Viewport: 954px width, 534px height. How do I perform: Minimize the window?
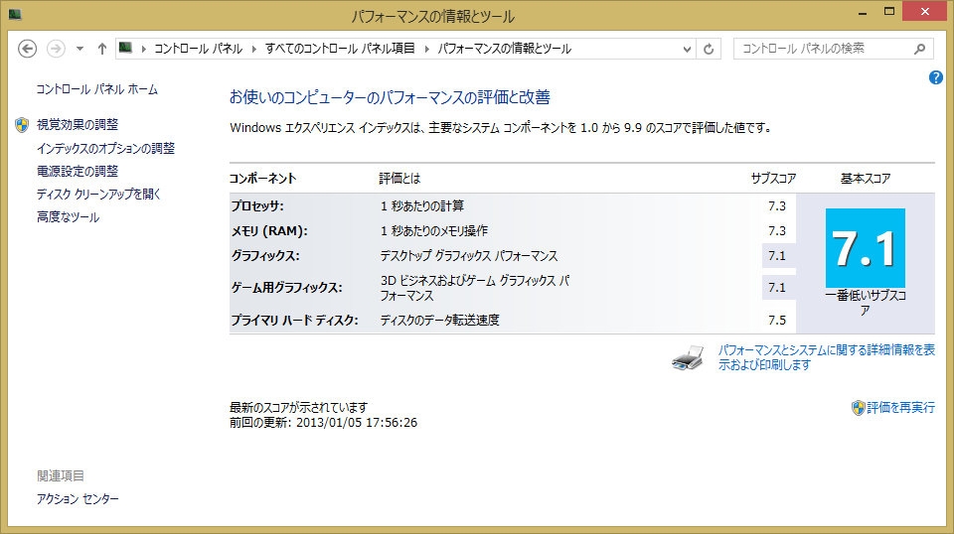pyautogui.click(x=863, y=12)
